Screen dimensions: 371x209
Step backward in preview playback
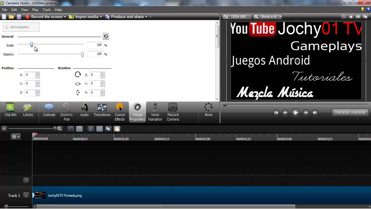(x=285, y=113)
